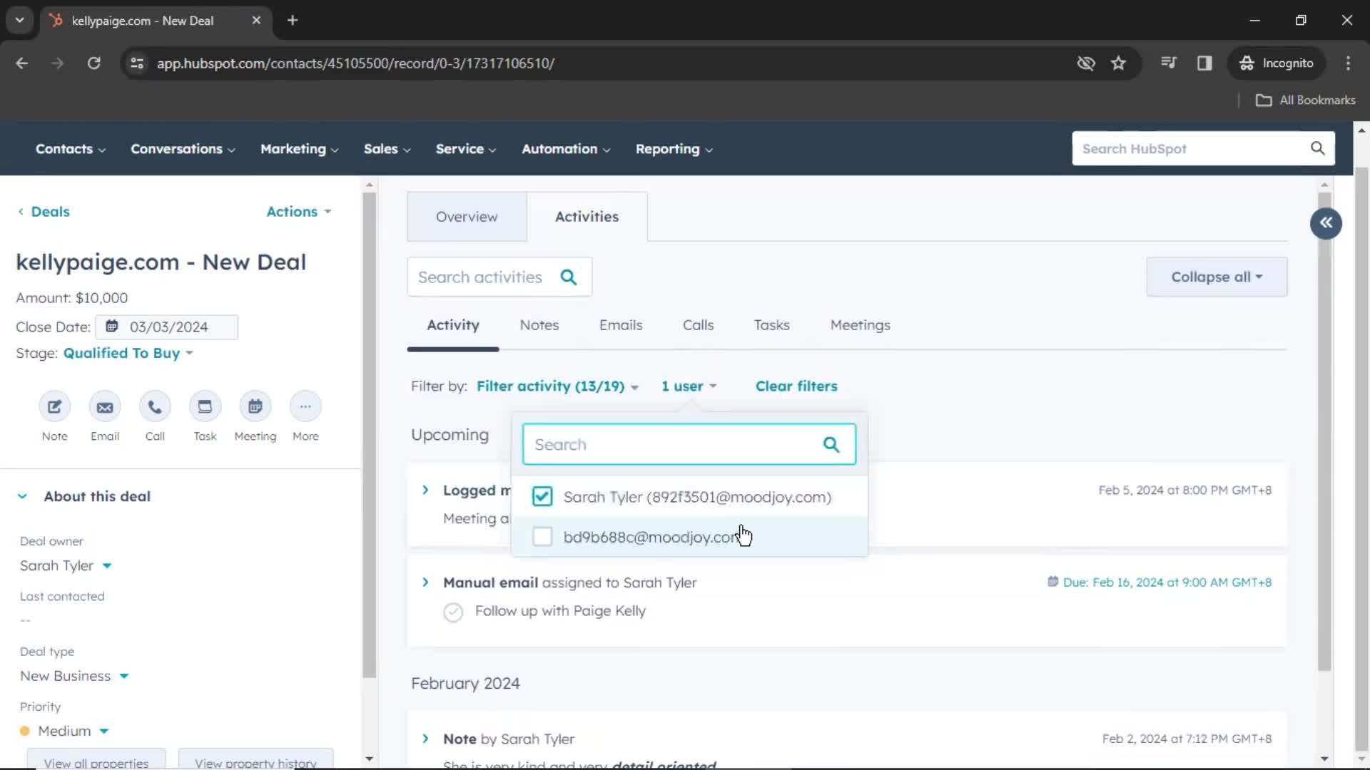The height and width of the screenshot is (770, 1370).
Task: Open the Filter activity dropdown
Action: [x=557, y=386]
